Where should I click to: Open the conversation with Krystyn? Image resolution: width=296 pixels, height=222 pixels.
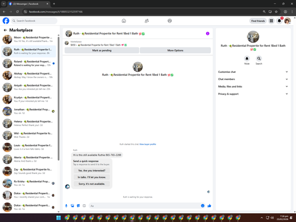[28, 99]
